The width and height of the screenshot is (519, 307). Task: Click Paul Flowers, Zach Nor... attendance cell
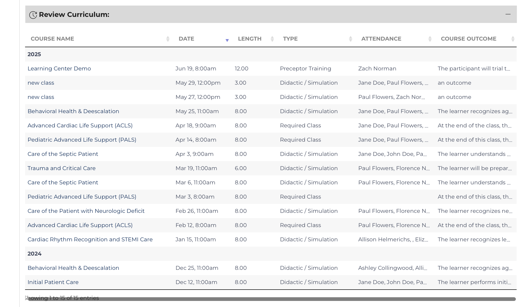tap(392, 97)
